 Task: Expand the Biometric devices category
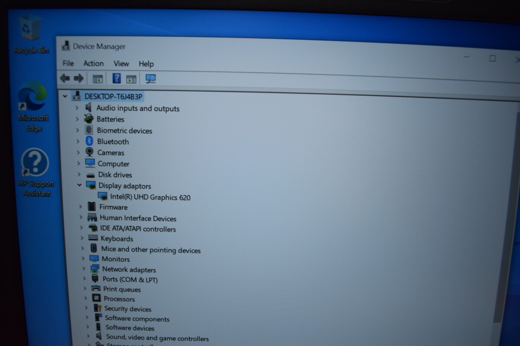tap(78, 130)
